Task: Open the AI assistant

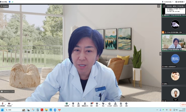Action: pyautogui.click(x=110, y=104)
